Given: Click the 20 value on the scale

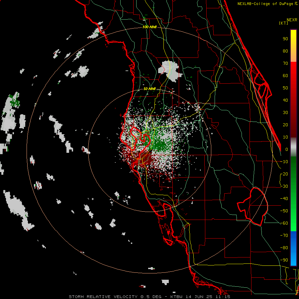Looking at the screenshot, I should [285, 125].
